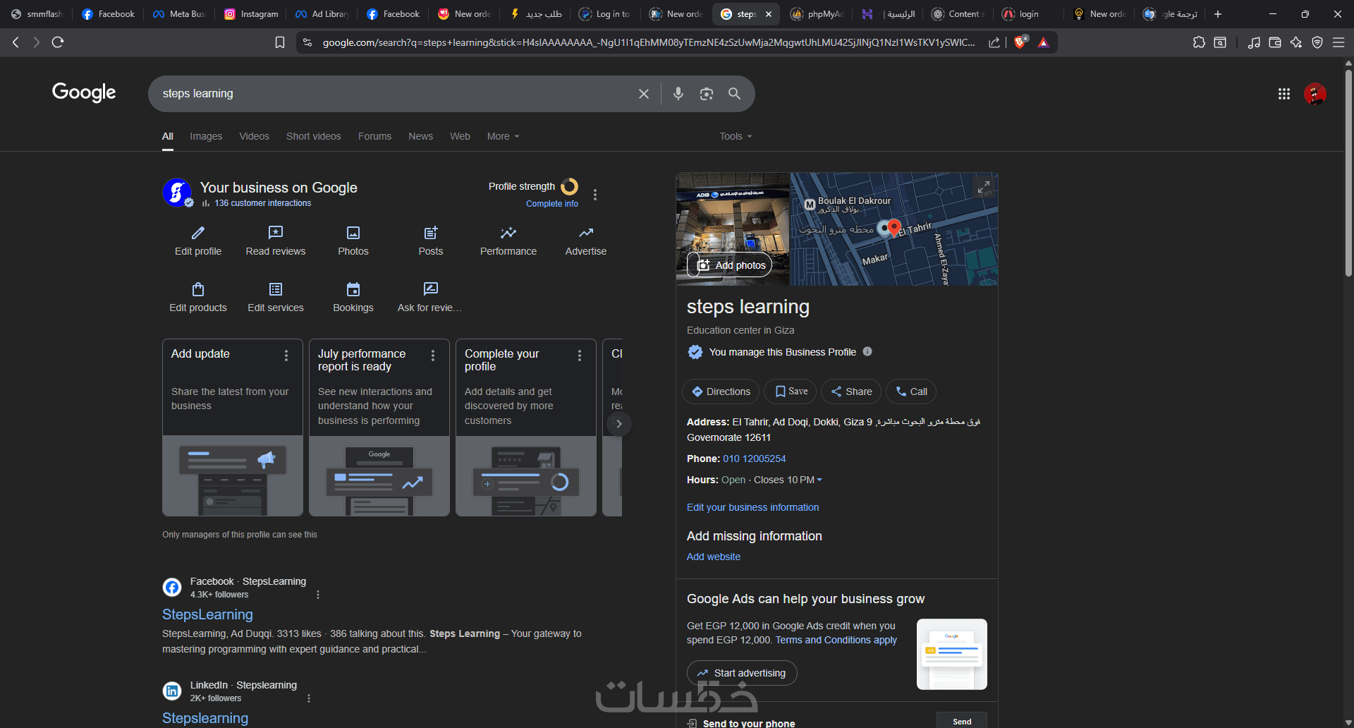This screenshot has width=1354, height=728.
Task: Open Complete info link
Action: (552, 204)
